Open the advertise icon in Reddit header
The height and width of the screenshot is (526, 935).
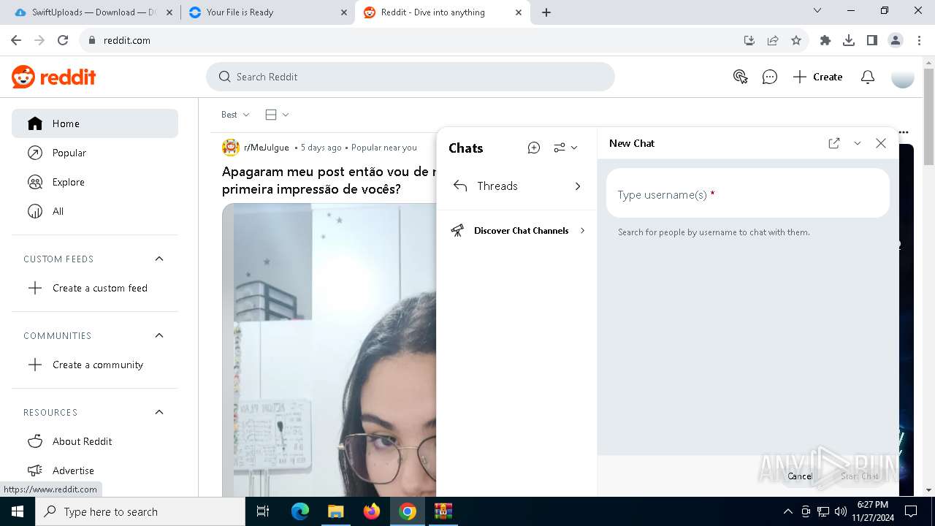tap(740, 77)
